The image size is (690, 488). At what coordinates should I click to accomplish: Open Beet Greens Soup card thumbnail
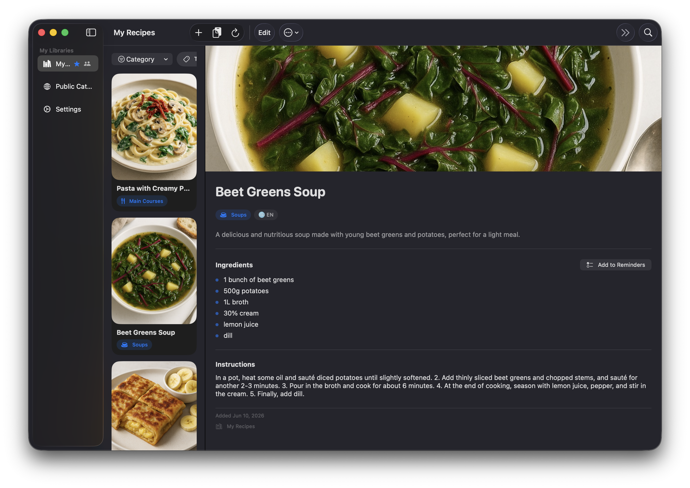click(154, 271)
